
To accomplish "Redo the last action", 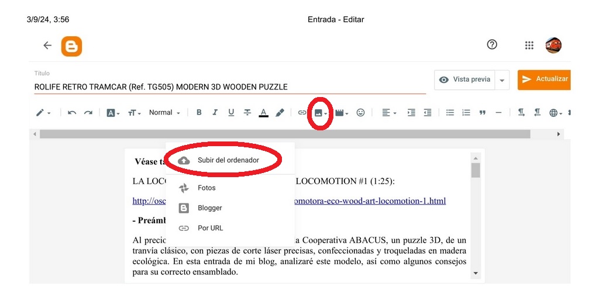I will 88,113.
